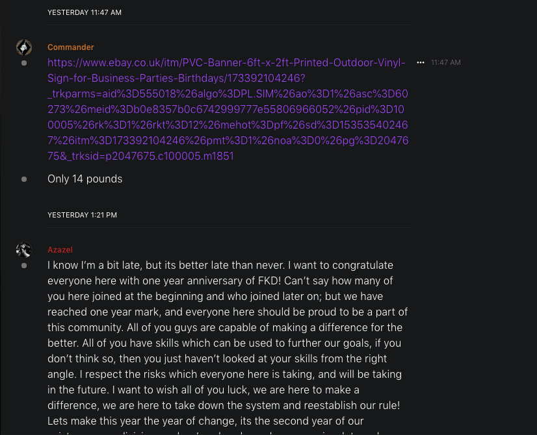Click the 11:47 AM message timestamp

pos(446,63)
